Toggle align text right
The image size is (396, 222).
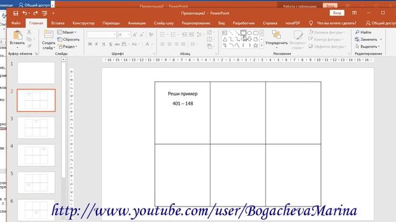click(x=176, y=44)
